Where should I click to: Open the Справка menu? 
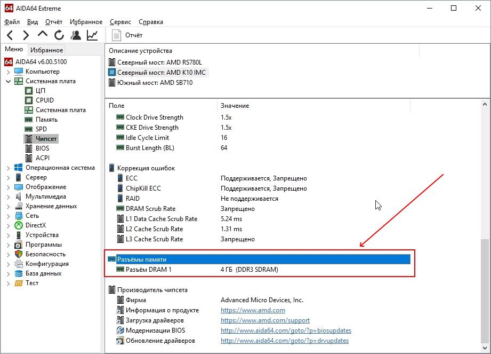(x=151, y=22)
